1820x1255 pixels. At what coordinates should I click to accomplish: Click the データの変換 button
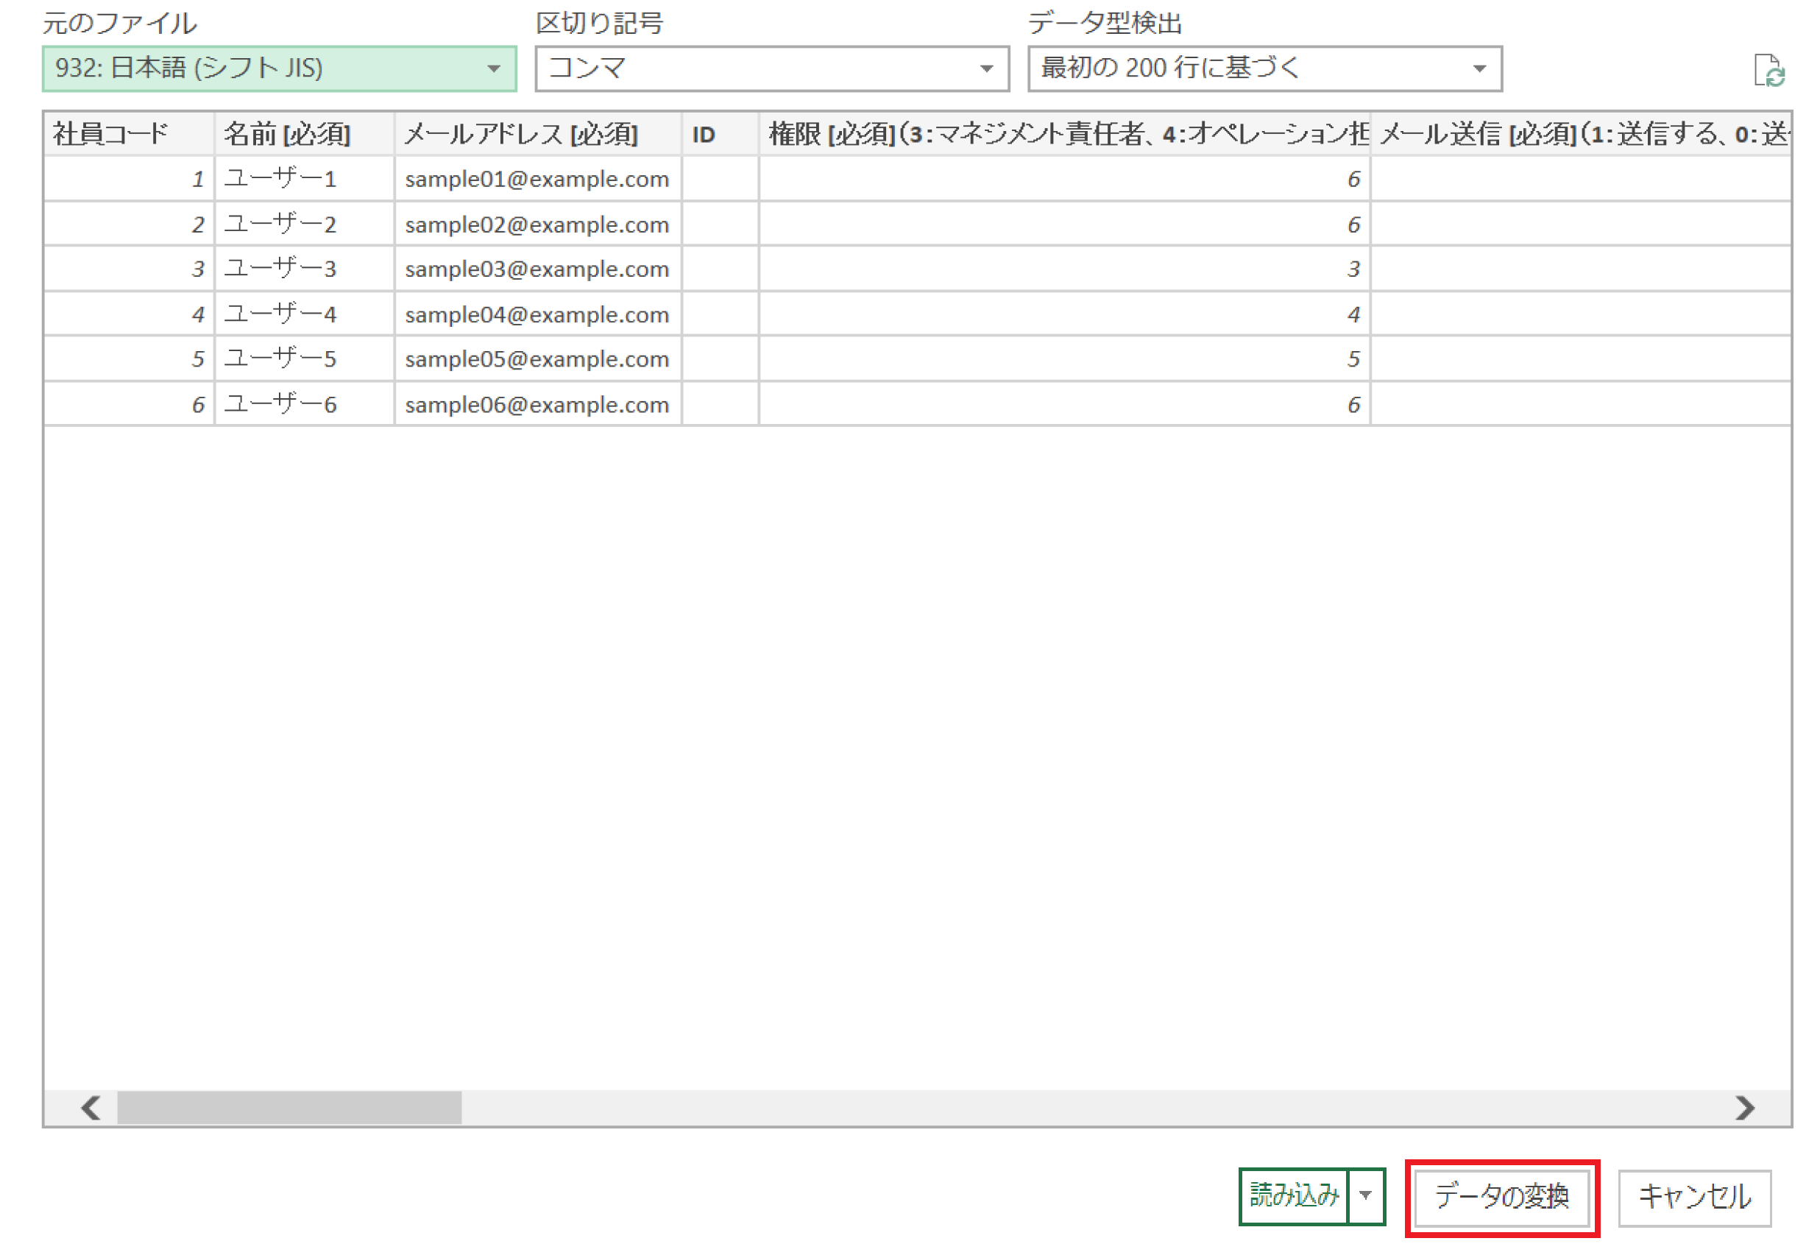click(x=1501, y=1197)
